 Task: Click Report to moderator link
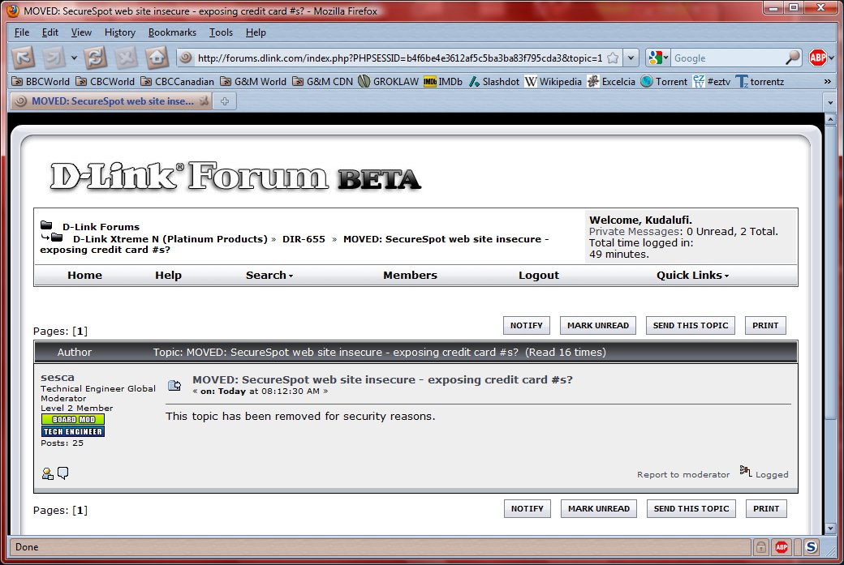pyautogui.click(x=683, y=475)
